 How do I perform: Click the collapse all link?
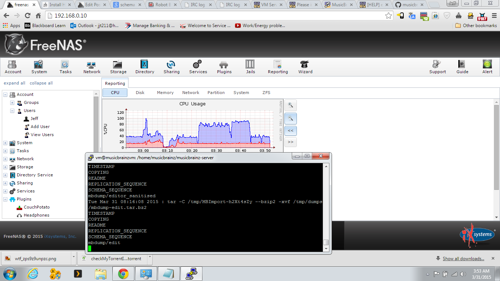click(41, 83)
